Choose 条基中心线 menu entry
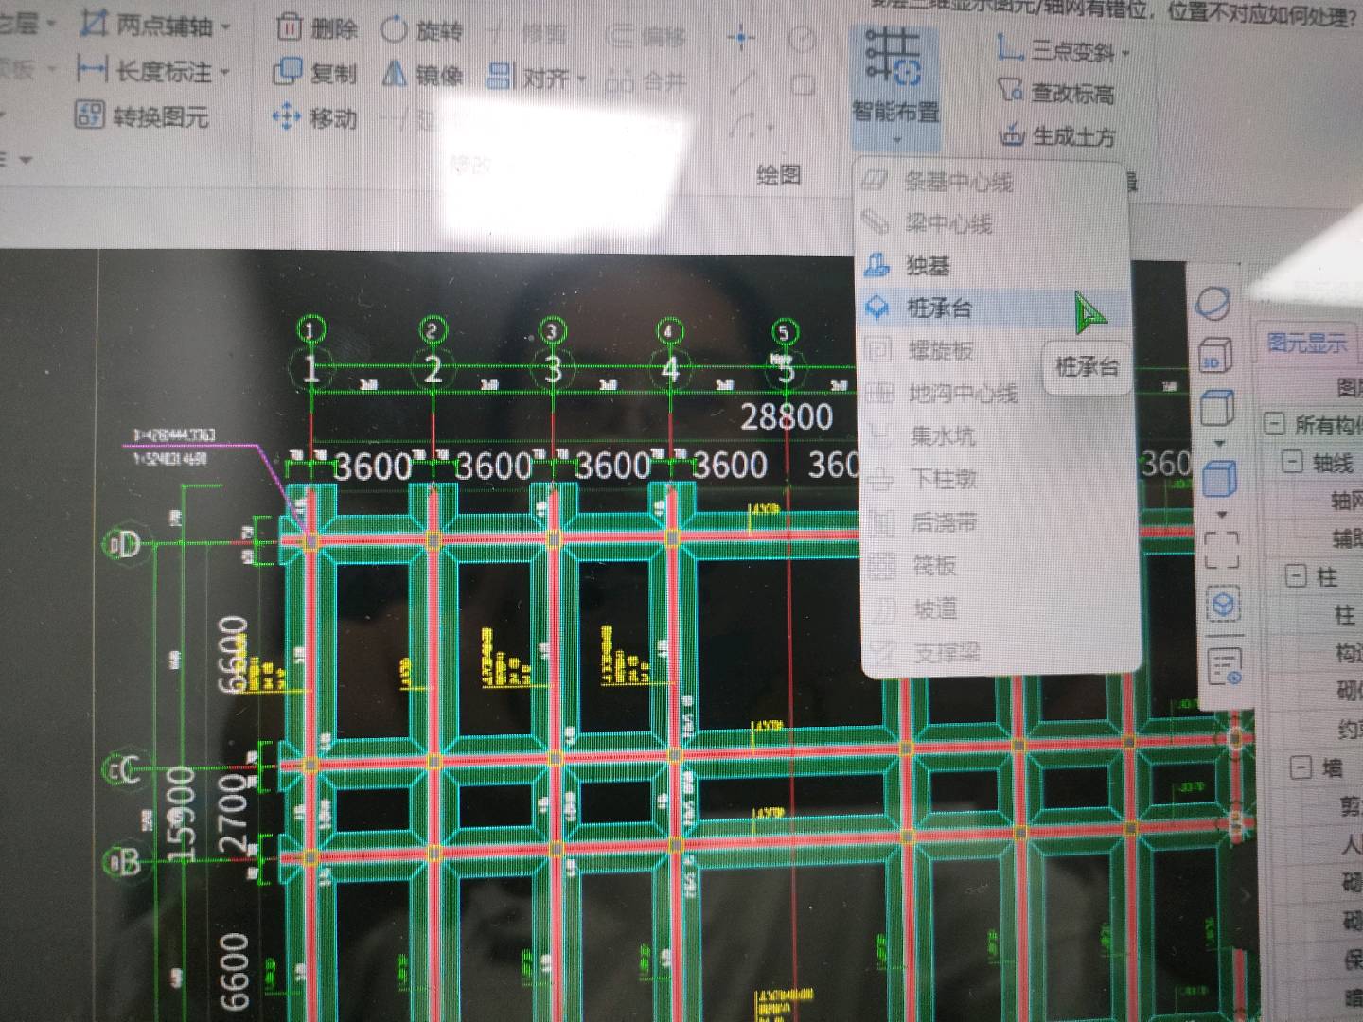 pos(990,181)
